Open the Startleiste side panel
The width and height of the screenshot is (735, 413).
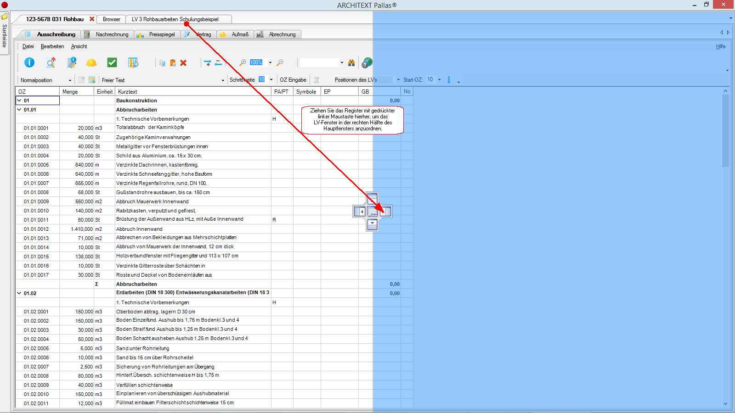coord(5,32)
